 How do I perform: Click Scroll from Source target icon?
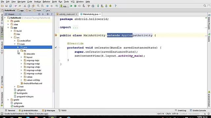pyautogui.click(x=39, y=14)
